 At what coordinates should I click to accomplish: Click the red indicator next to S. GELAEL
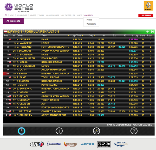tap(10, 96)
